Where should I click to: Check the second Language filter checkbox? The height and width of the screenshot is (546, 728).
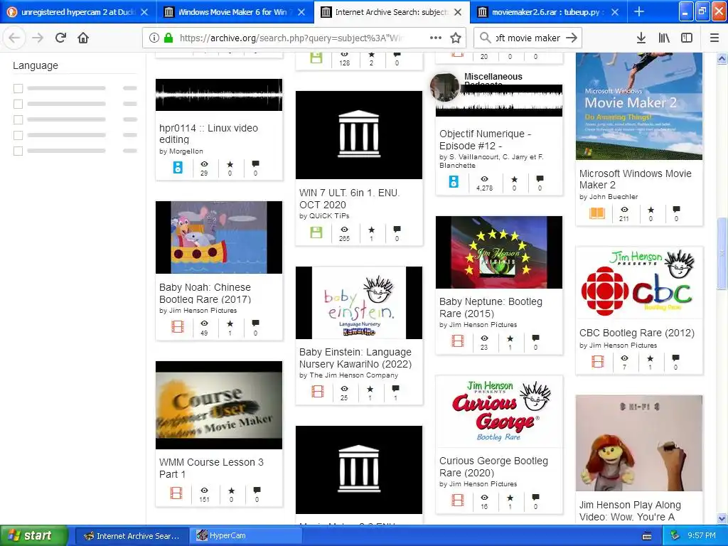click(x=18, y=104)
